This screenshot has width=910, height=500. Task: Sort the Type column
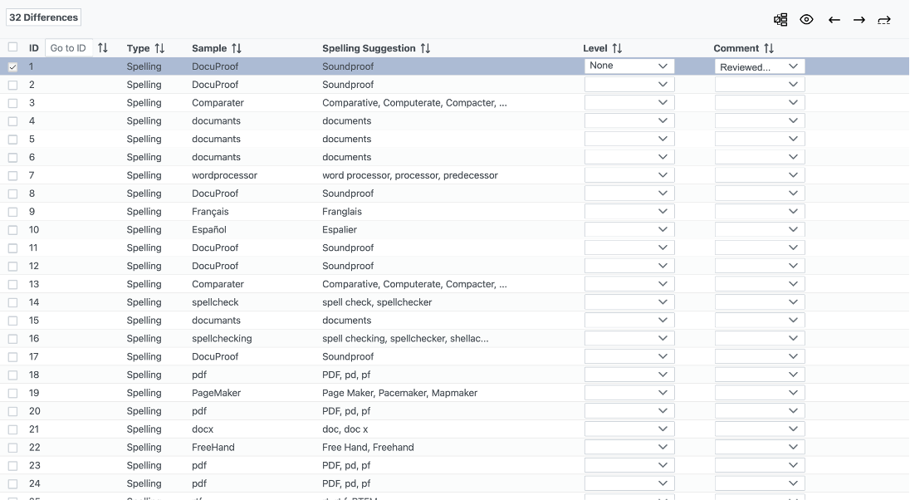click(x=159, y=48)
